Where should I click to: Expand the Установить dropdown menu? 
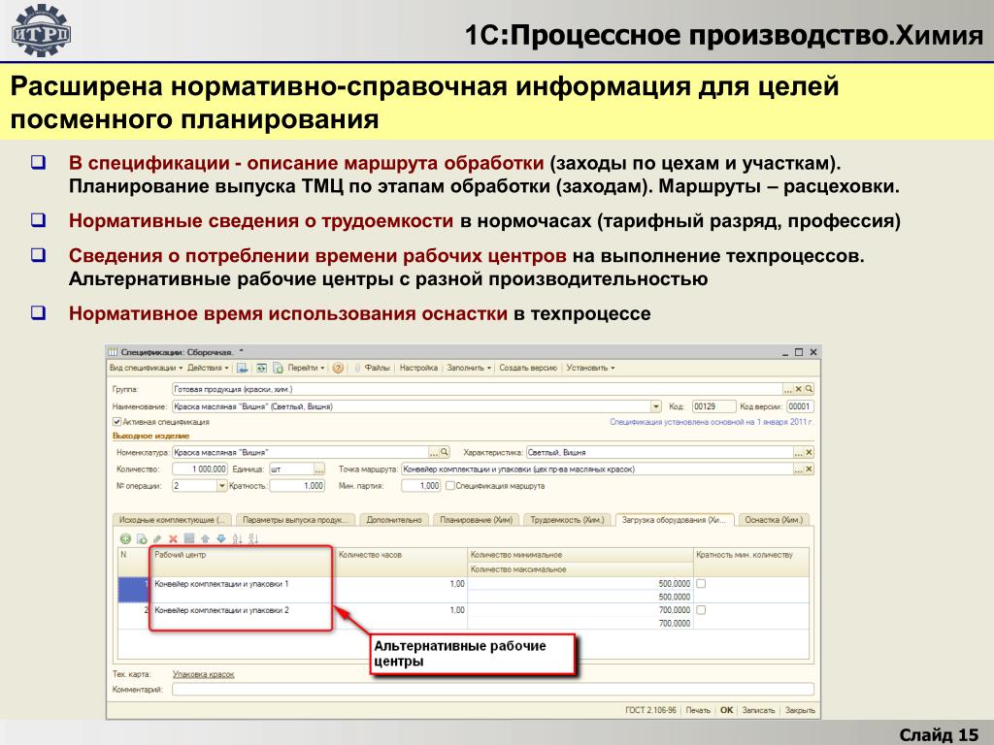590,368
